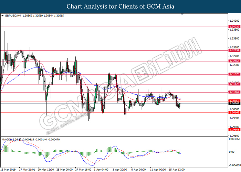Screen dimensions: 241x172
Task: Click the 1.31423 red price label
Action: 233,84
